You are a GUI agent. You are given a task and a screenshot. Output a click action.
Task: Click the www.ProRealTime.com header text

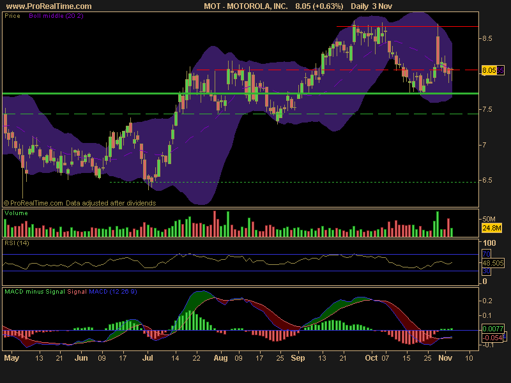[49, 6]
